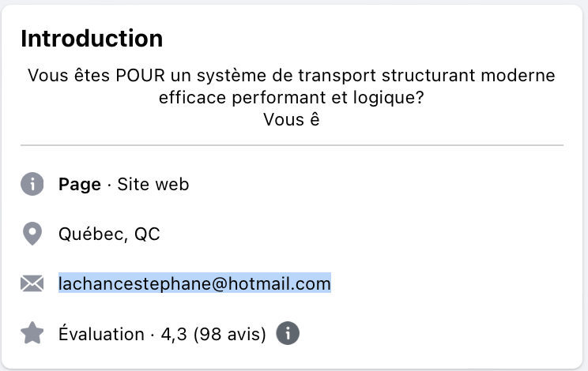Click the Québec, QC location text

(109, 234)
